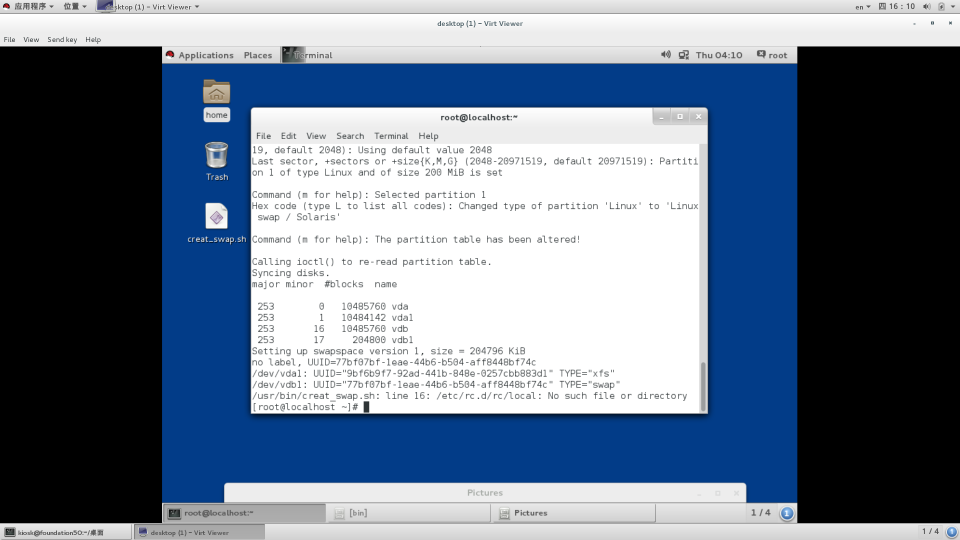Image resolution: width=960 pixels, height=540 pixels.
Task: Click the Terminal menu option
Action: point(391,136)
